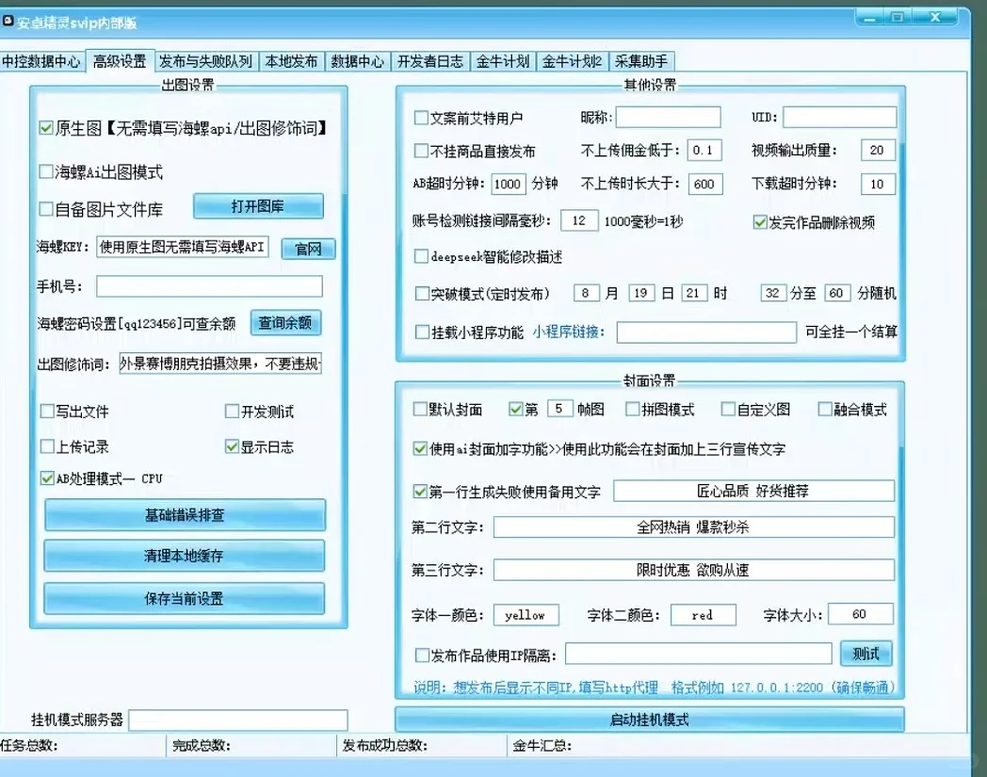
Task: Click the IP隔离 proxy input field
Action: tap(699, 654)
